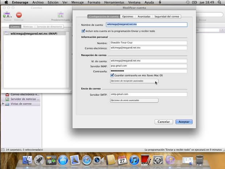Open Launchpad rocket icon in dock
The width and height of the screenshot is (225, 169).
pos(39,160)
